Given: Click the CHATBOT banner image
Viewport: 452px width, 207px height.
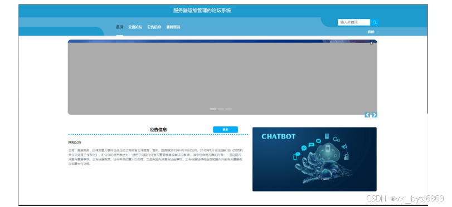Looking at the screenshot, I should [x=314, y=159].
